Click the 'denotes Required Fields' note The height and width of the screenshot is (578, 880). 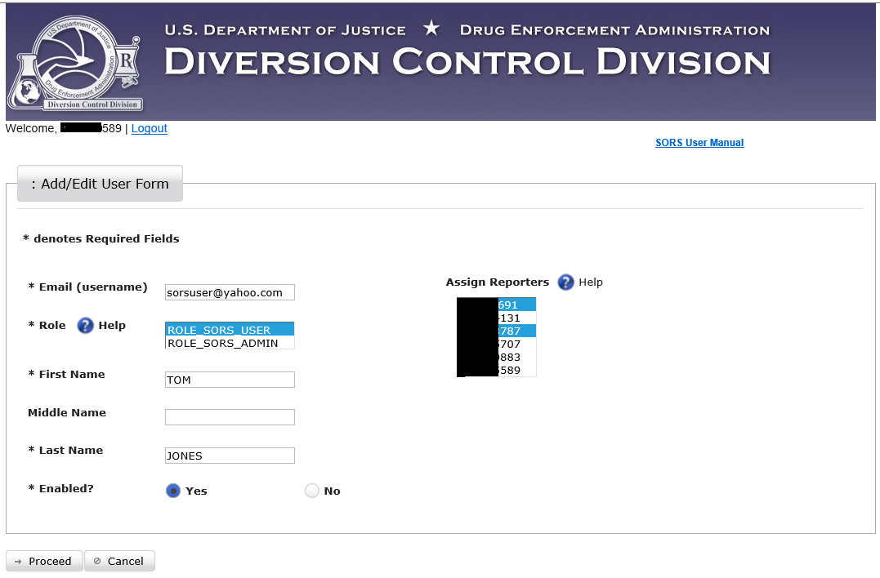click(x=101, y=239)
